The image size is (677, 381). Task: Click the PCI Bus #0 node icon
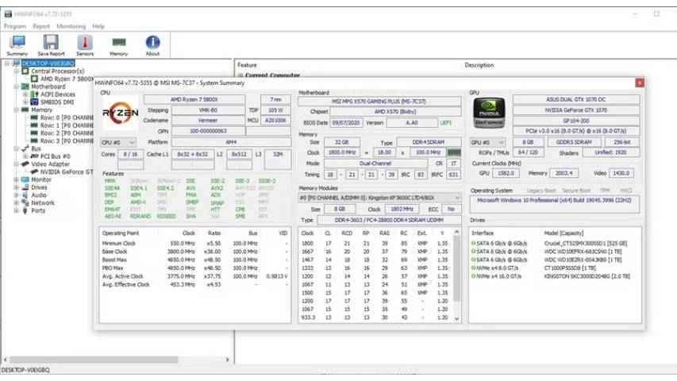point(35,156)
